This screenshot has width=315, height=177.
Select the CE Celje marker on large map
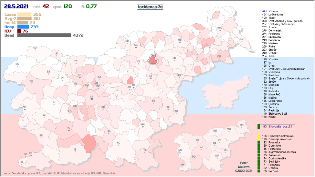(x=151, y=77)
